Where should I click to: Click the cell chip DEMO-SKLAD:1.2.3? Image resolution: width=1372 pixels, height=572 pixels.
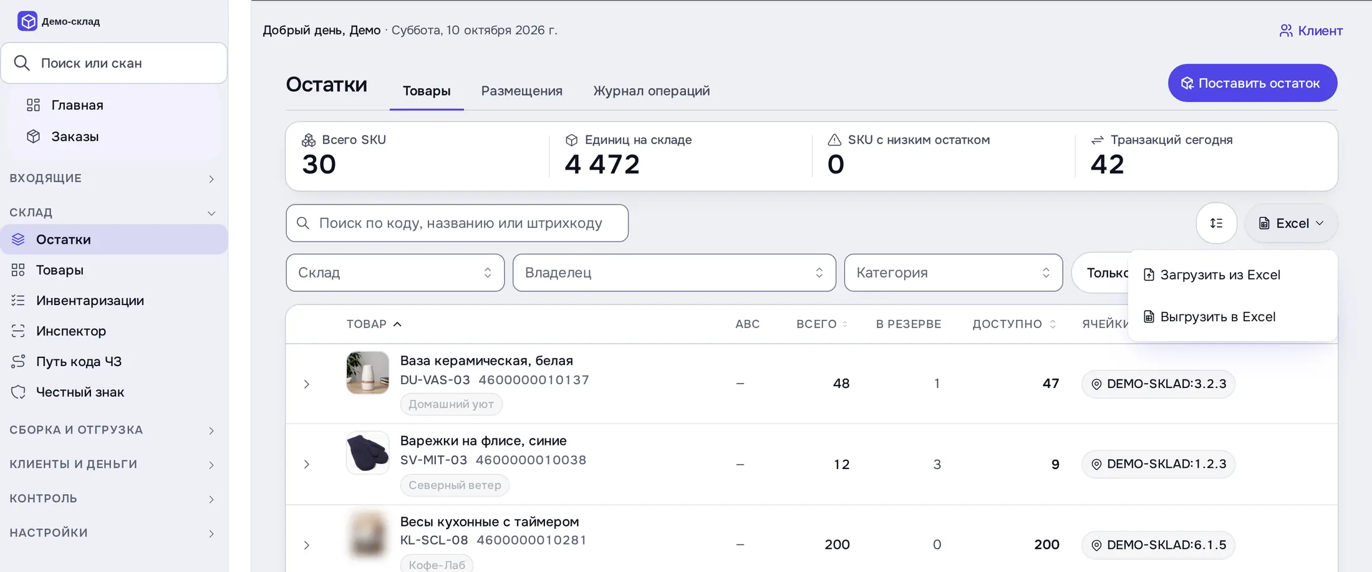click(x=1158, y=464)
